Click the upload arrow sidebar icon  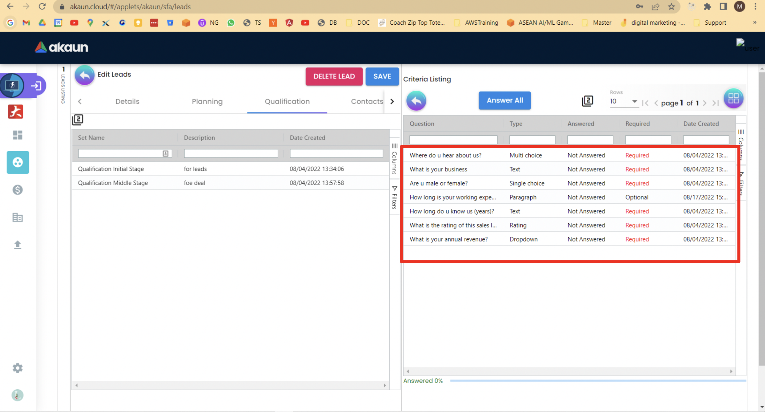[17, 245]
